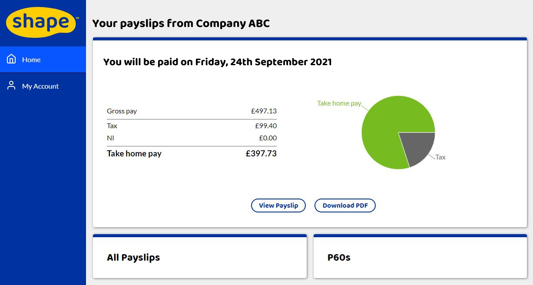533x285 pixels.
Task: Open the Home sidebar item
Action: (x=43, y=60)
